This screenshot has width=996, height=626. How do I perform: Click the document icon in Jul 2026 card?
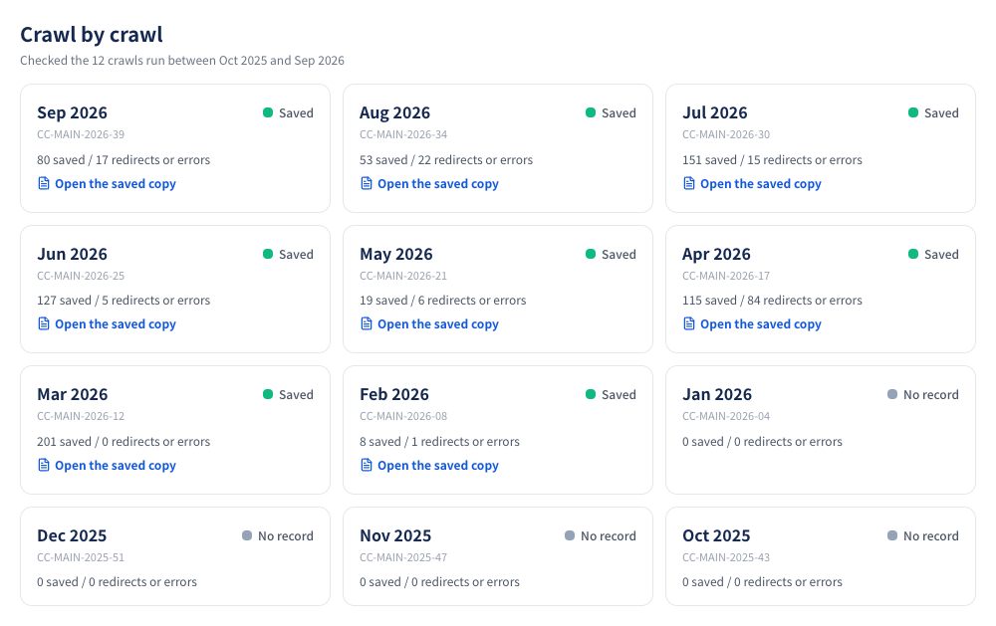(689, 183)
